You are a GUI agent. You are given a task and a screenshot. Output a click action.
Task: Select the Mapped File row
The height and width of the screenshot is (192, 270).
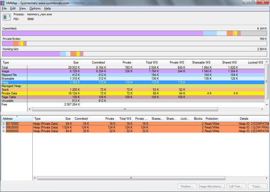pyautogui.click(x=133, y=75)
